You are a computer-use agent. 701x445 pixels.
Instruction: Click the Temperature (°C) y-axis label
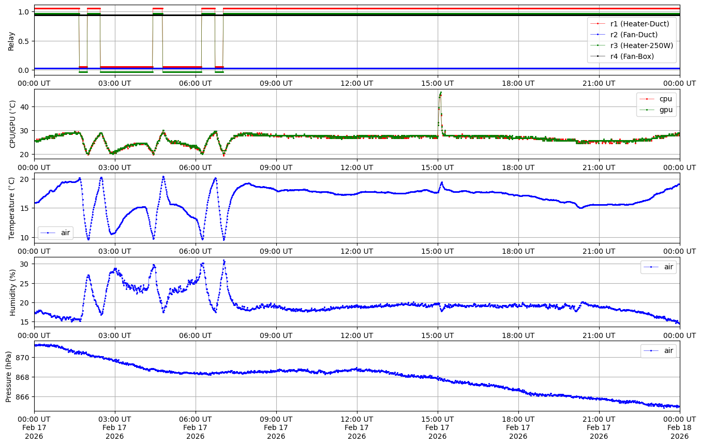[x=12, y=208]
